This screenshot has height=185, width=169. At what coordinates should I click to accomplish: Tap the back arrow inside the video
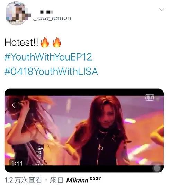[14, 105]
